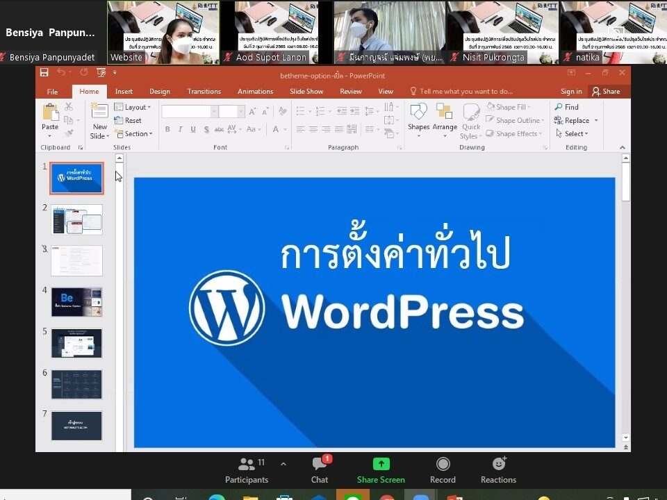This screenshot has height=500, width=667.
Task: Decrease the list indent level
Action: [x=342, y=111]
